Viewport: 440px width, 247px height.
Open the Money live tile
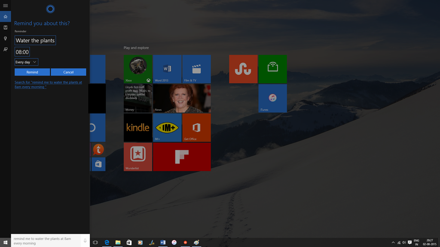pyautogui.click(x=138, y=98)
